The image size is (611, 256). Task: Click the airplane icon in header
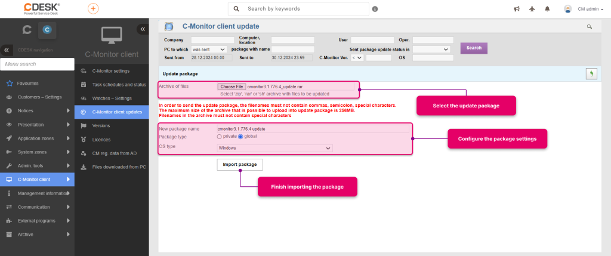click(x=532, y=8)
